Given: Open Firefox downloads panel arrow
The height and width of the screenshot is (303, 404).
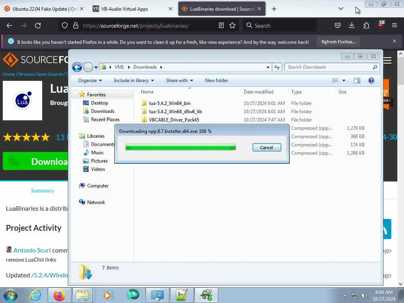Looking at the screenshot, I should click(x=352, y=25).
